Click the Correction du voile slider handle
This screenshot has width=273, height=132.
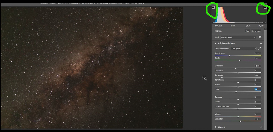[x=238, y=109]
